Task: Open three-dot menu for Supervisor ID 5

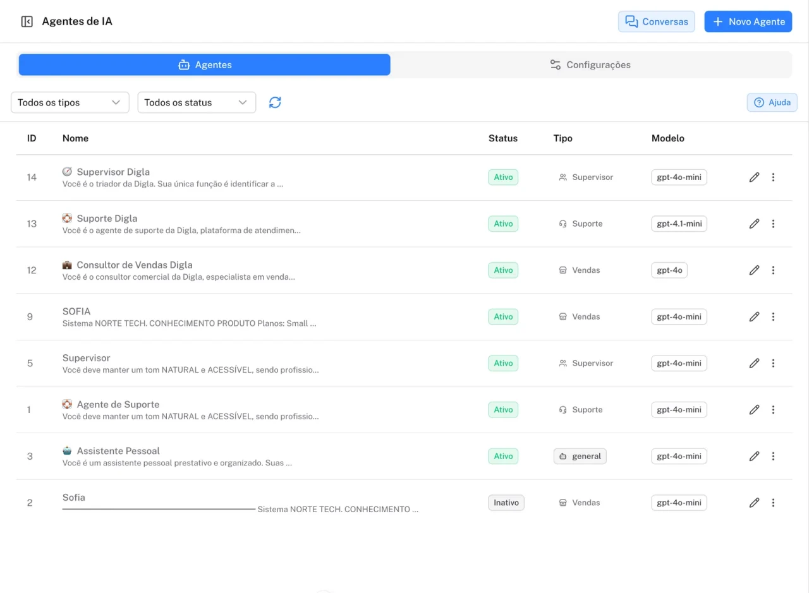Action: click(x=773, y=363)
